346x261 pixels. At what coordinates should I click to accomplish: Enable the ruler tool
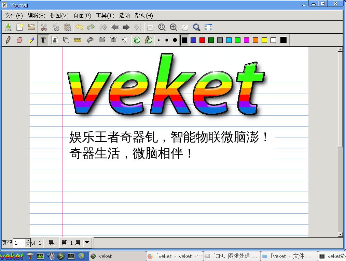tap(78, 40)
